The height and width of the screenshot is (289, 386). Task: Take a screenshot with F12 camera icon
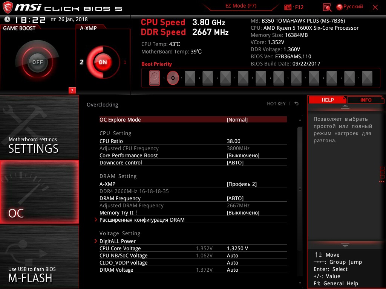[288, 7]
